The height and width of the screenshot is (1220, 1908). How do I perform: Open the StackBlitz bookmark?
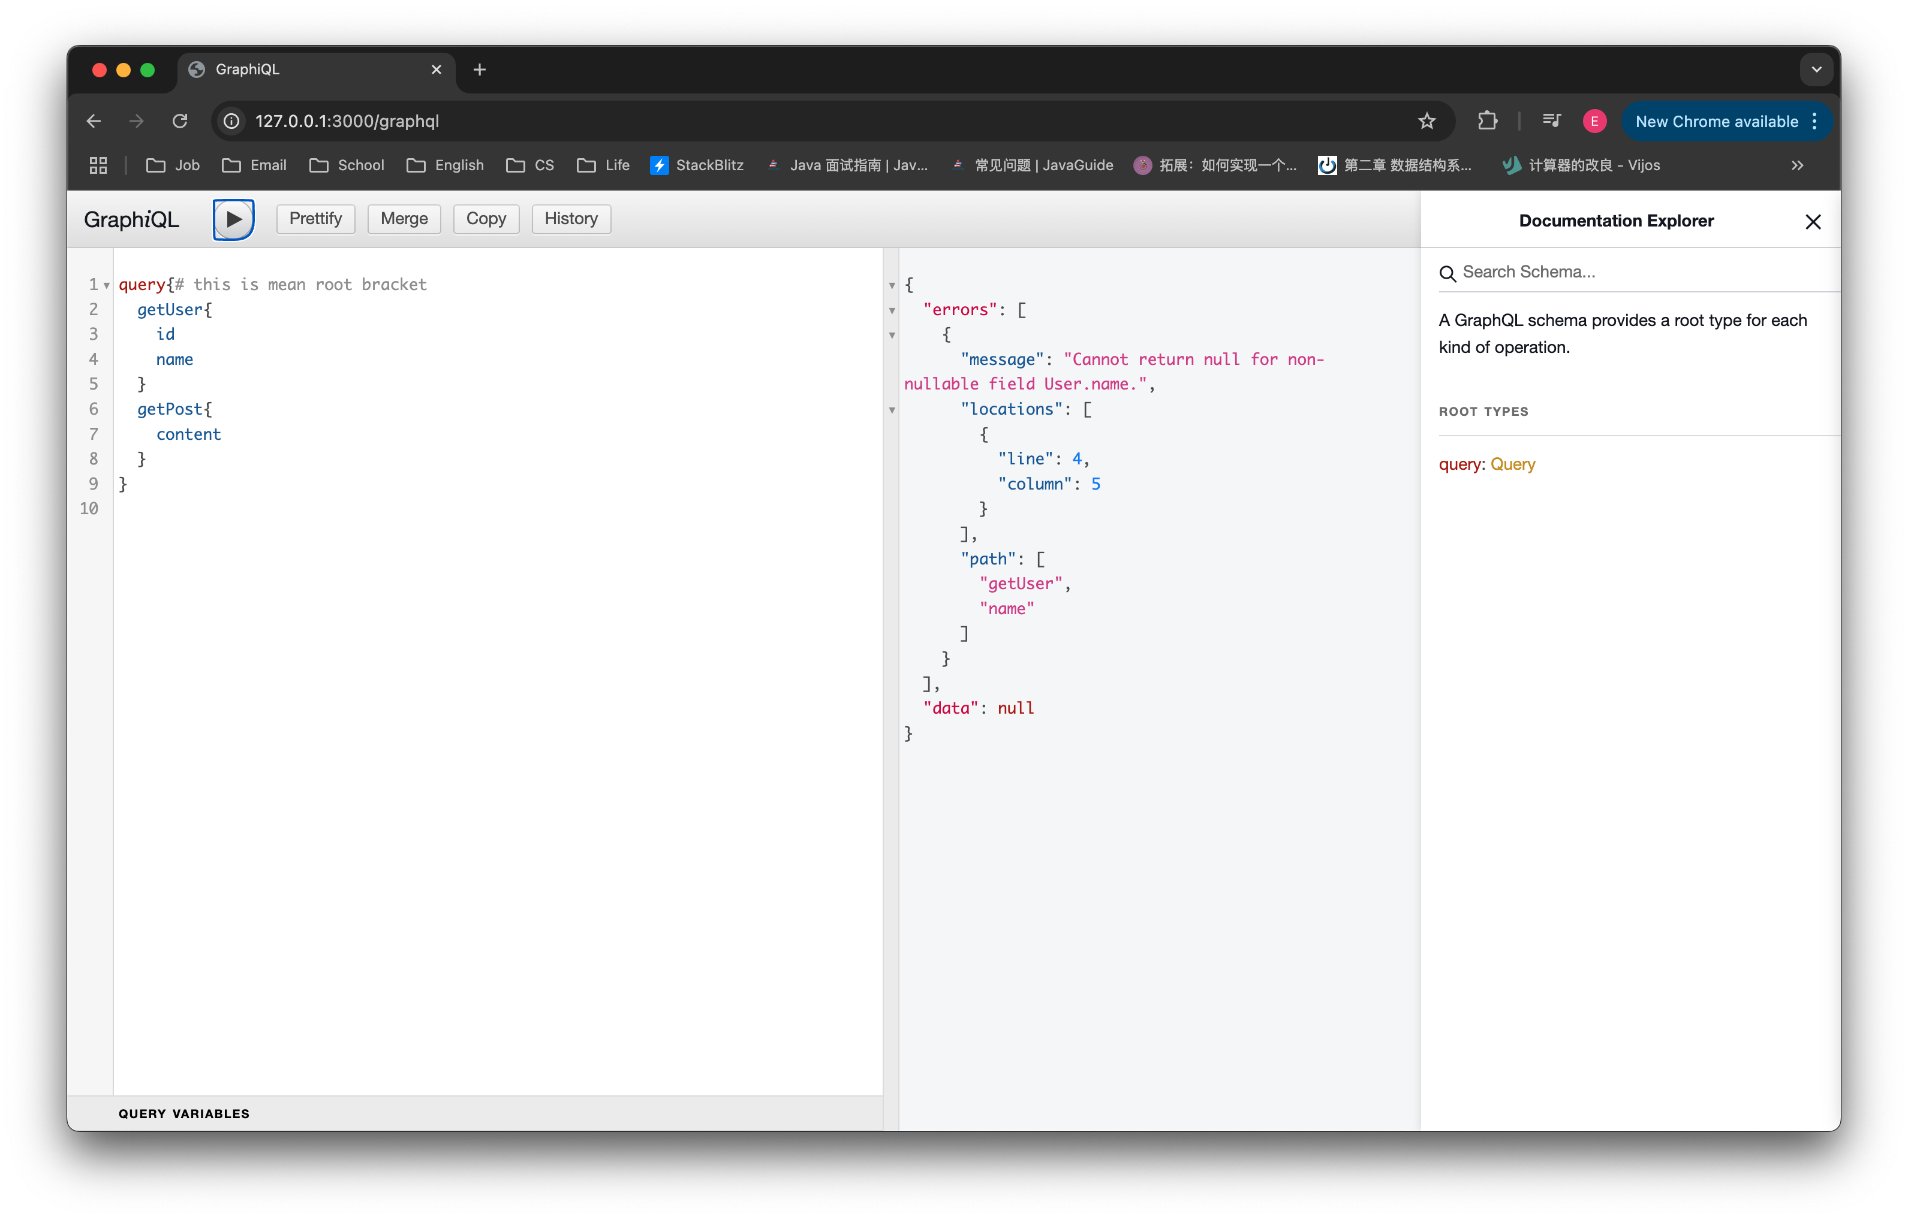pyautogui.click(x=697, y=165)
